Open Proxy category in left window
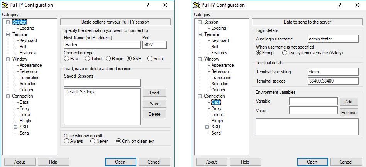 pos(24,108)
